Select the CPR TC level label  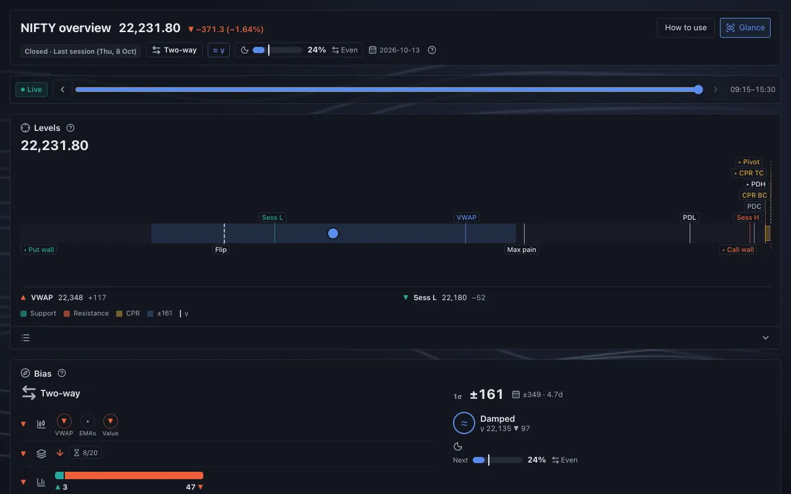tap(749, 173)
